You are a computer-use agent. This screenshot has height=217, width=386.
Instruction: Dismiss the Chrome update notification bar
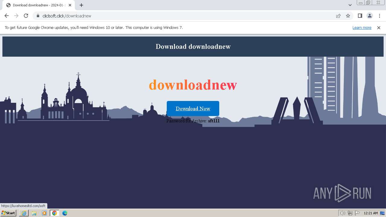379,28
